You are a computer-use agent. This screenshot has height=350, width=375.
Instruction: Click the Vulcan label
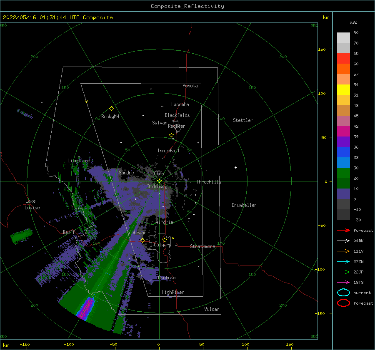point(212,309)
